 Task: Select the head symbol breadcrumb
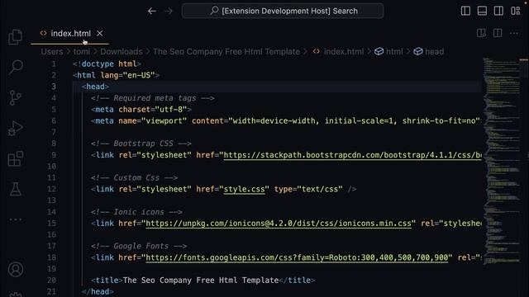point(429,51)
